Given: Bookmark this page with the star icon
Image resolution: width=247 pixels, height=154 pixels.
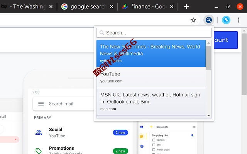Looking at the screenshot, I should (193, 20).
